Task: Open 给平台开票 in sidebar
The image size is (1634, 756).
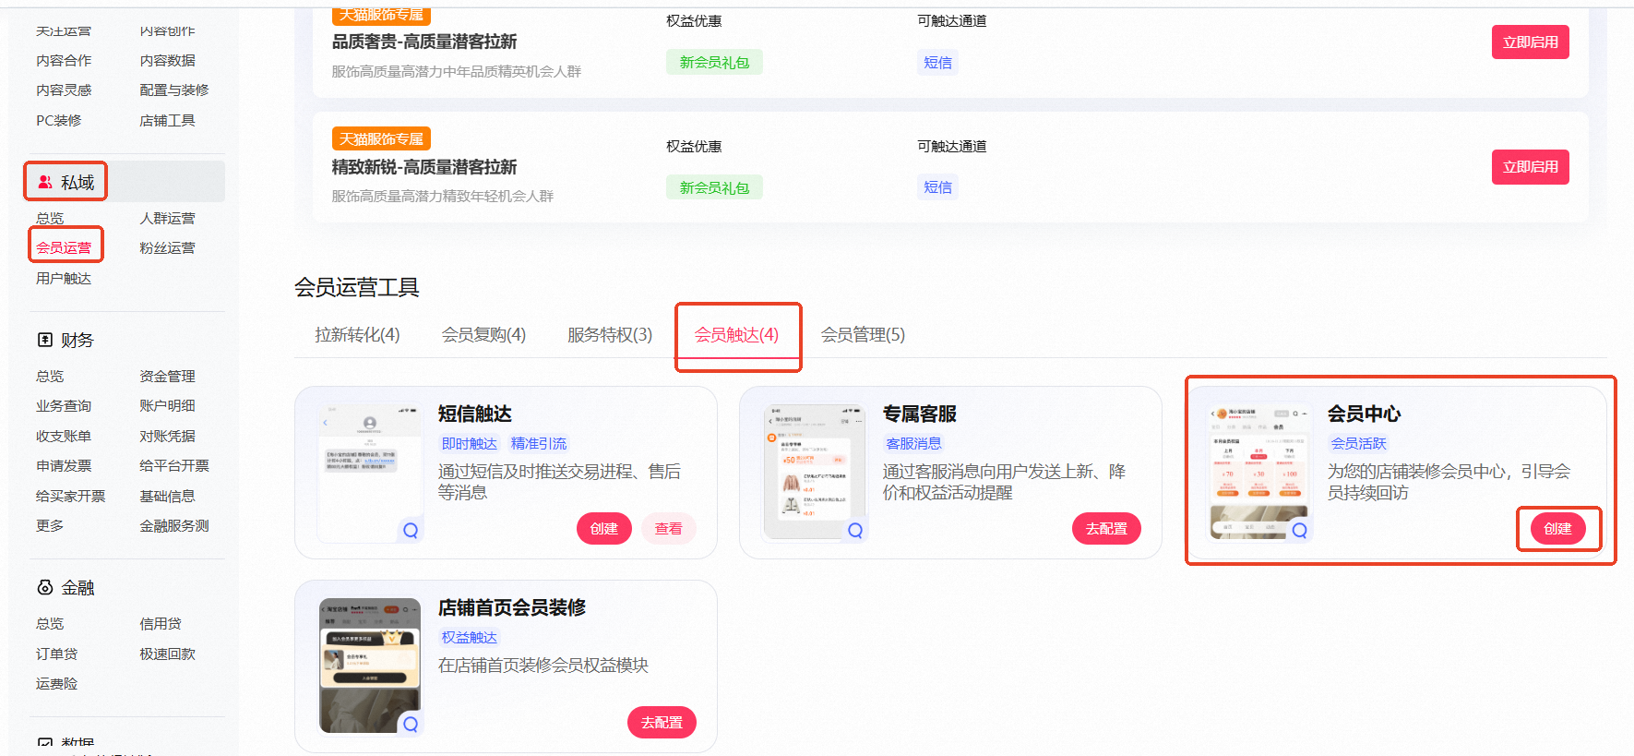Action: (174, 465)
